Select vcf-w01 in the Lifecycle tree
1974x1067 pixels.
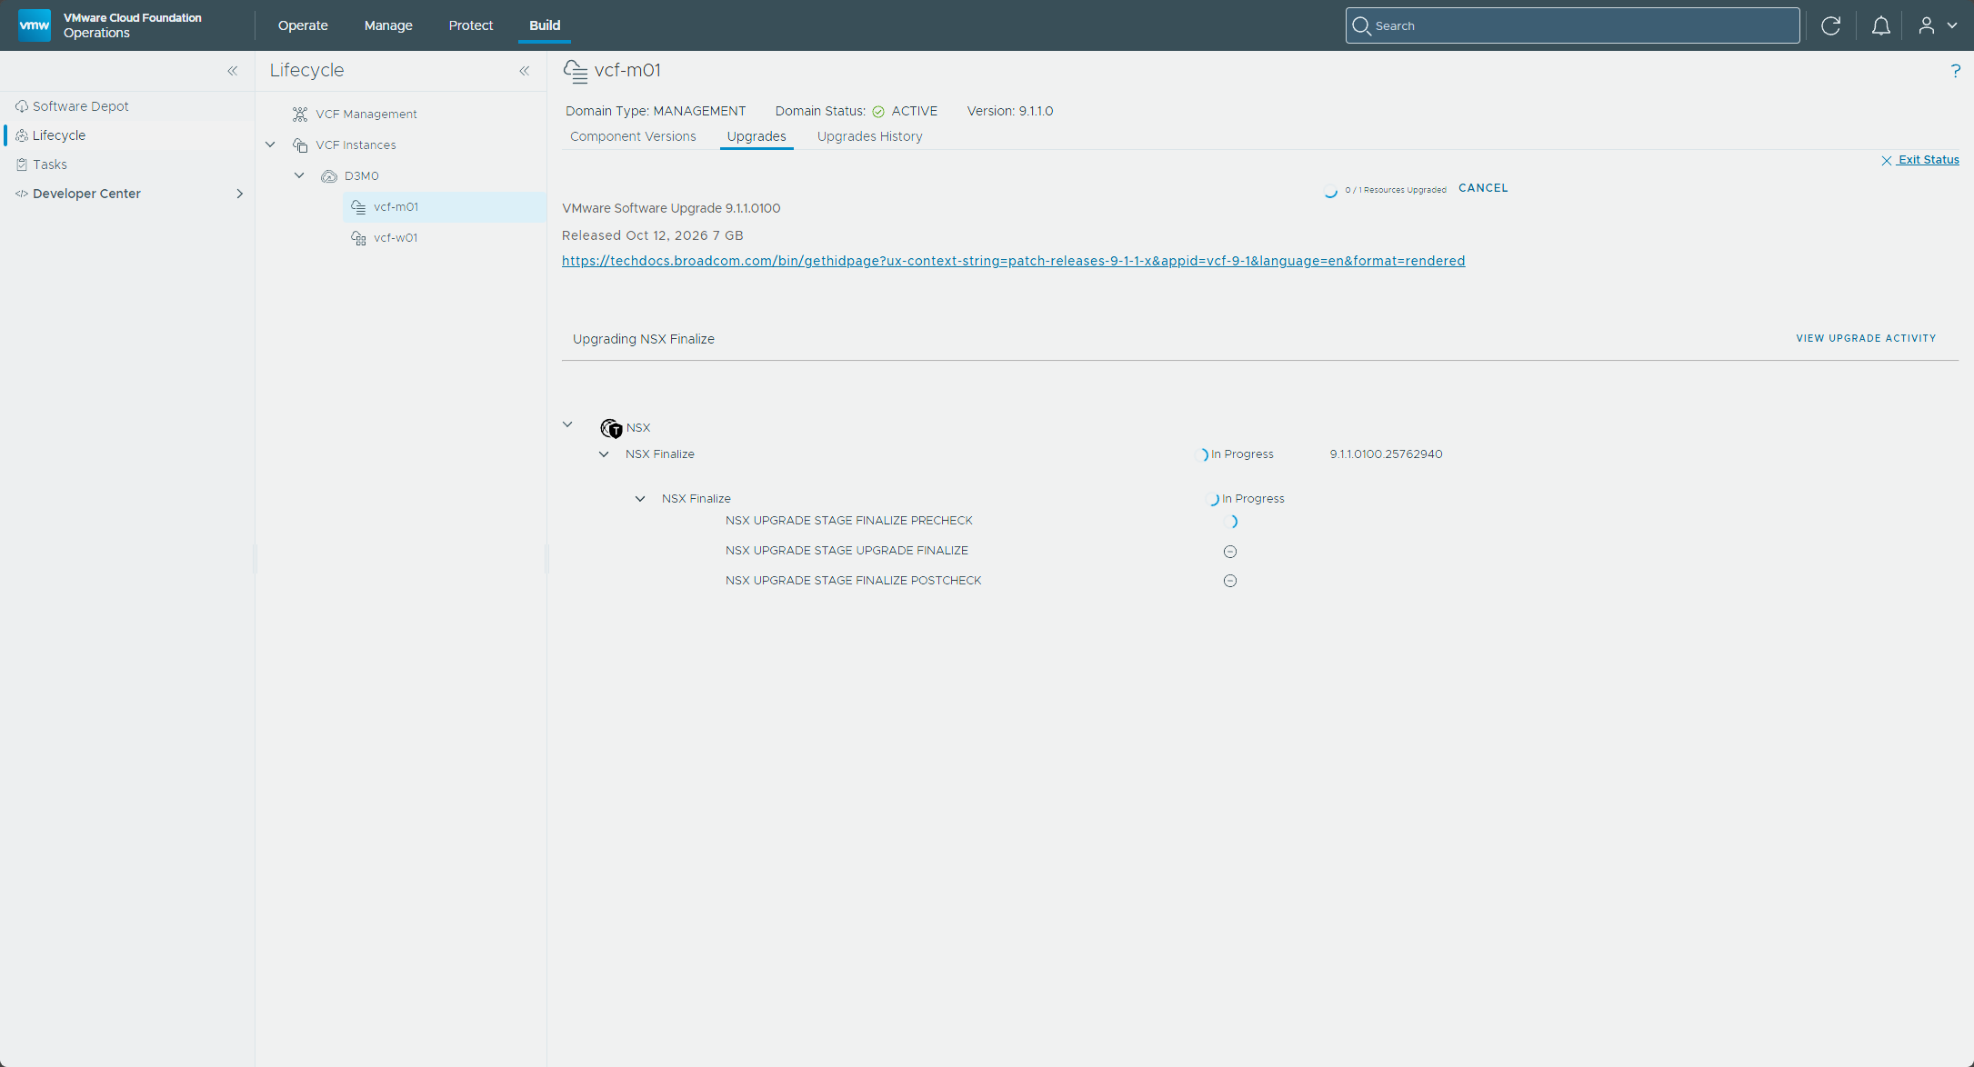[x=396, y=238]
